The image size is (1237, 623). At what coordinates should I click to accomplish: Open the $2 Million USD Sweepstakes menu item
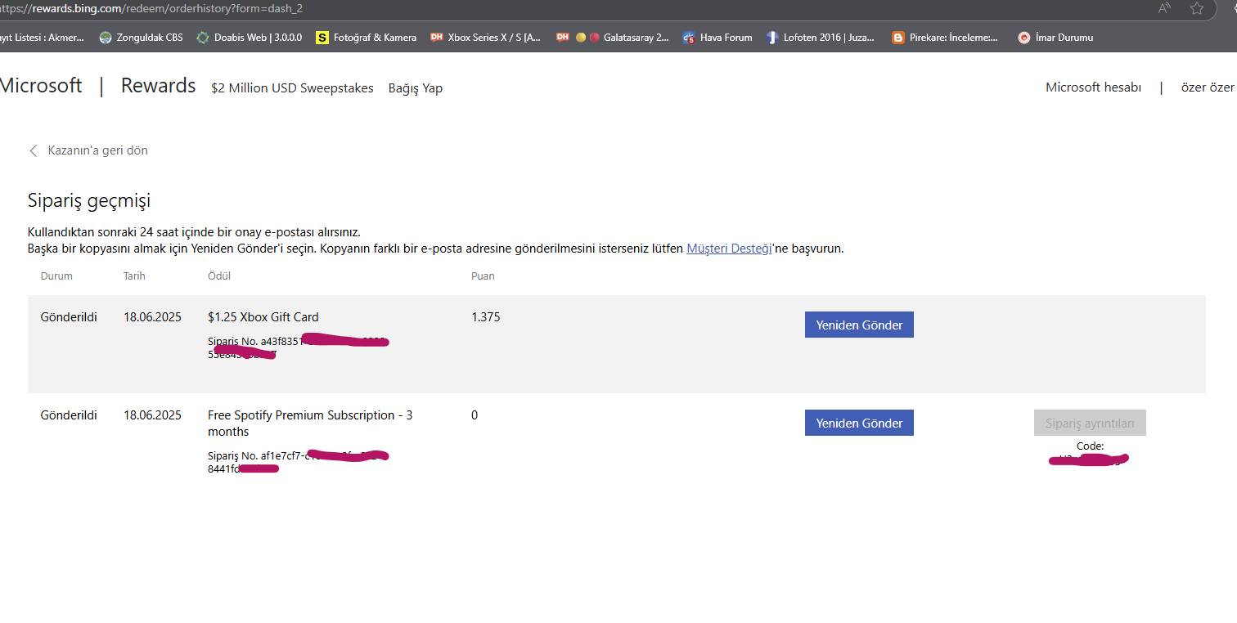click(x=292, y=88)
